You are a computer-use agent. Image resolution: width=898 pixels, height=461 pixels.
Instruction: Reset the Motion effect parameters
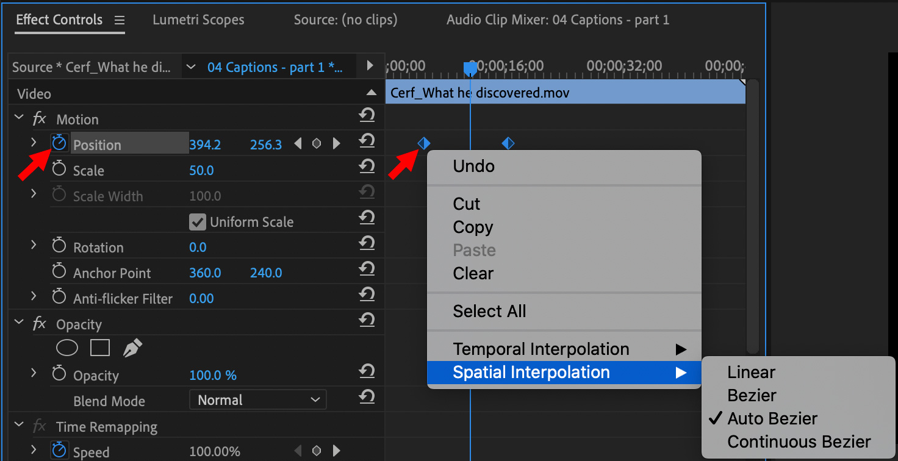(366, 115)
